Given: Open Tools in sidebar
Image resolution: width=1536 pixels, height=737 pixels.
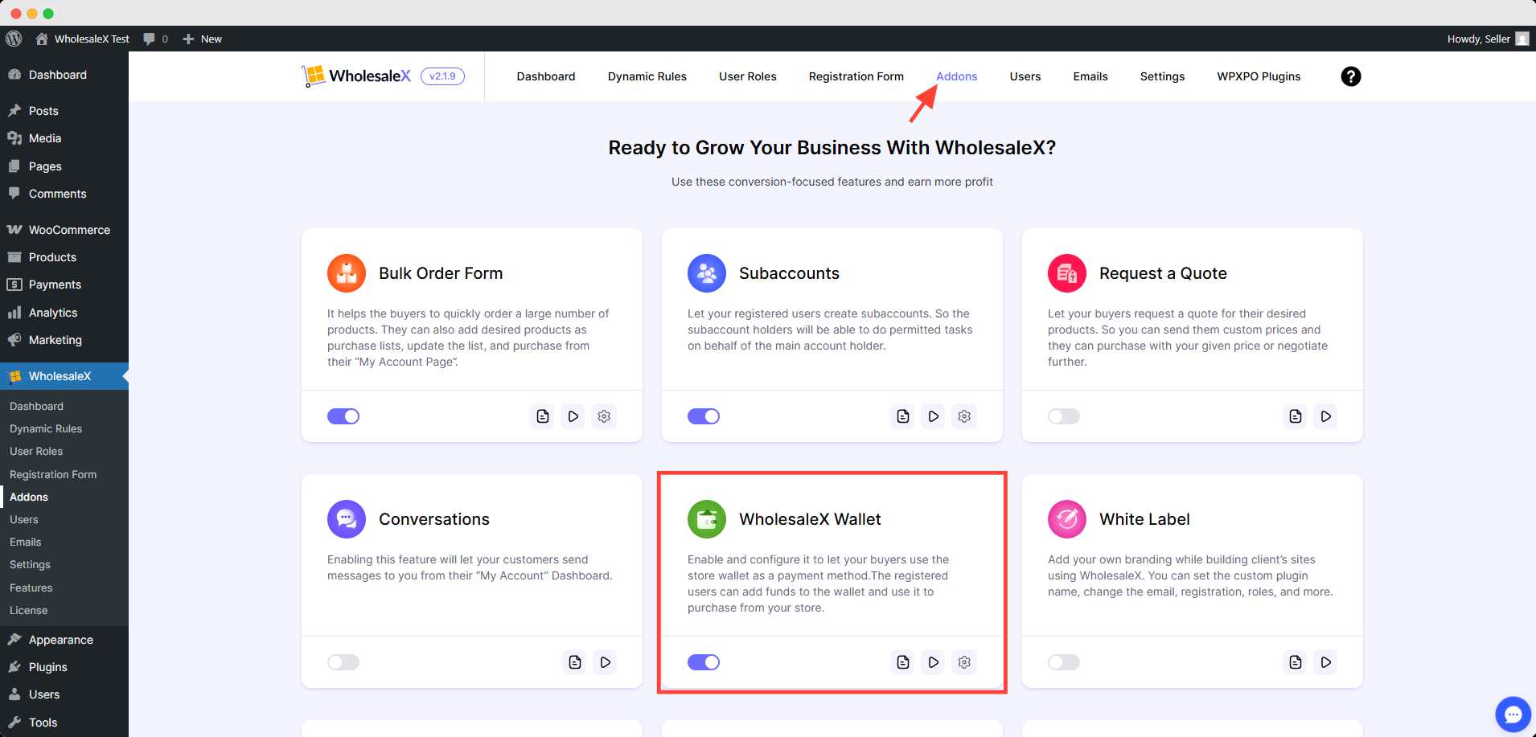Looking at the screenshot, I should 64,723.
